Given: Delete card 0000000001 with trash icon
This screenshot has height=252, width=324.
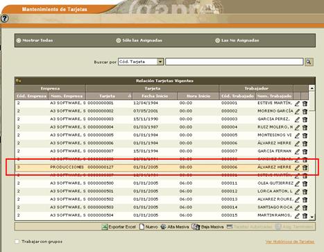Looking at the screenshot, I should tap(305, 103).
